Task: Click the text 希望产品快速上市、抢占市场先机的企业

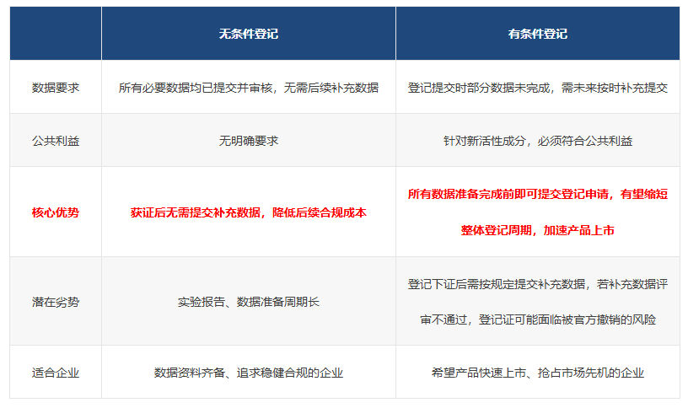Action: pyautogui.click(x=537, y=372)
